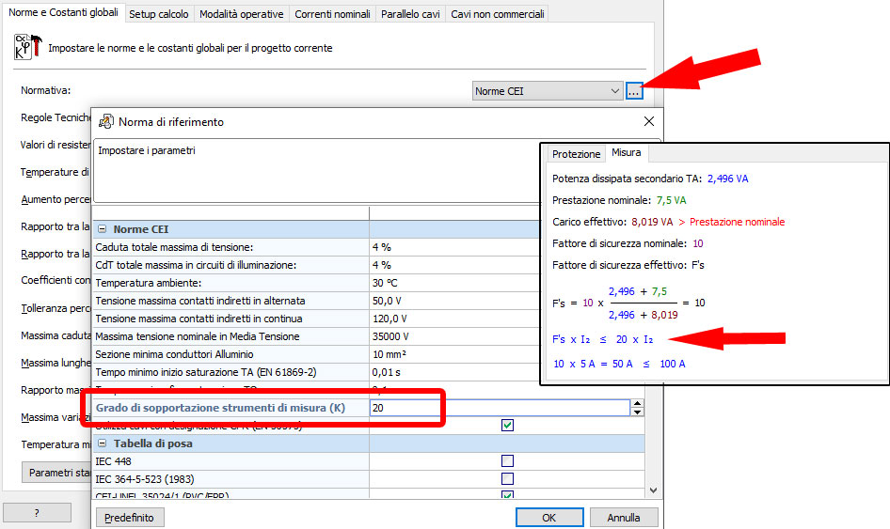Reset values with the Predefinito button
This screenshot has height=529, width=890.
(130, 517)
